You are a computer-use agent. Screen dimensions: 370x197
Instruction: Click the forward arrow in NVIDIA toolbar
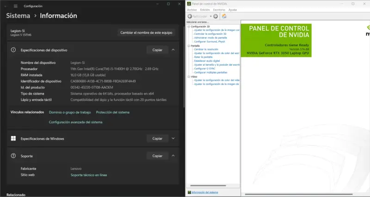pos(216,16)
